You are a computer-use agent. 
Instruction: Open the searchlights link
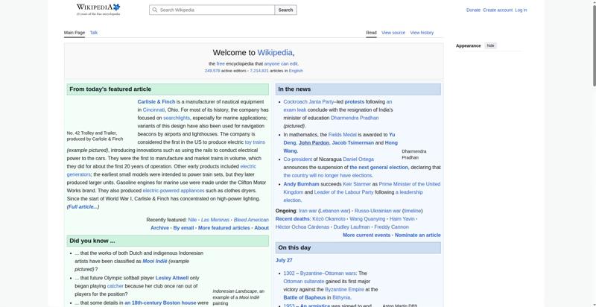tap(177, 118)
